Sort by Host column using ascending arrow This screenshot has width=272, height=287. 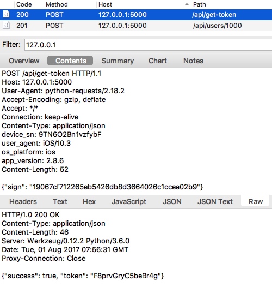coord(187,4)
